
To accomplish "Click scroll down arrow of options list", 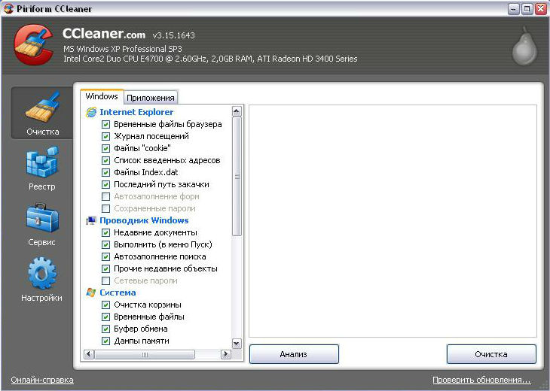I will pos(237,344).
